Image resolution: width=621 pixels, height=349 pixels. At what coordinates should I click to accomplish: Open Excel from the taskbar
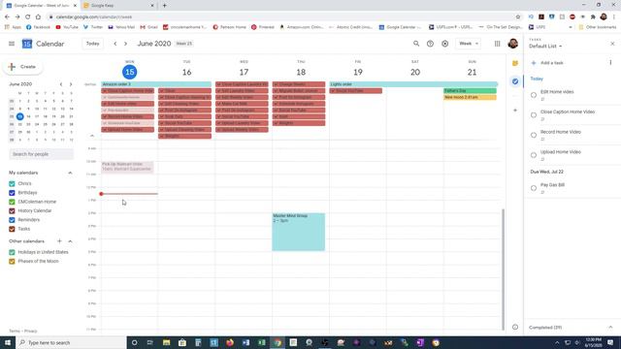[x=261, y=342]
